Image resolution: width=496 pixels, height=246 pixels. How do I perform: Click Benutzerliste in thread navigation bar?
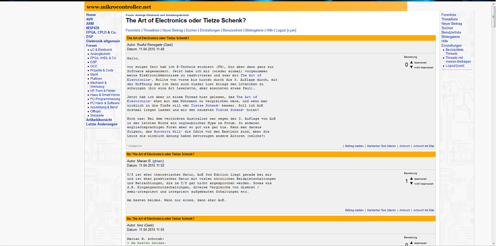[232, 30]
